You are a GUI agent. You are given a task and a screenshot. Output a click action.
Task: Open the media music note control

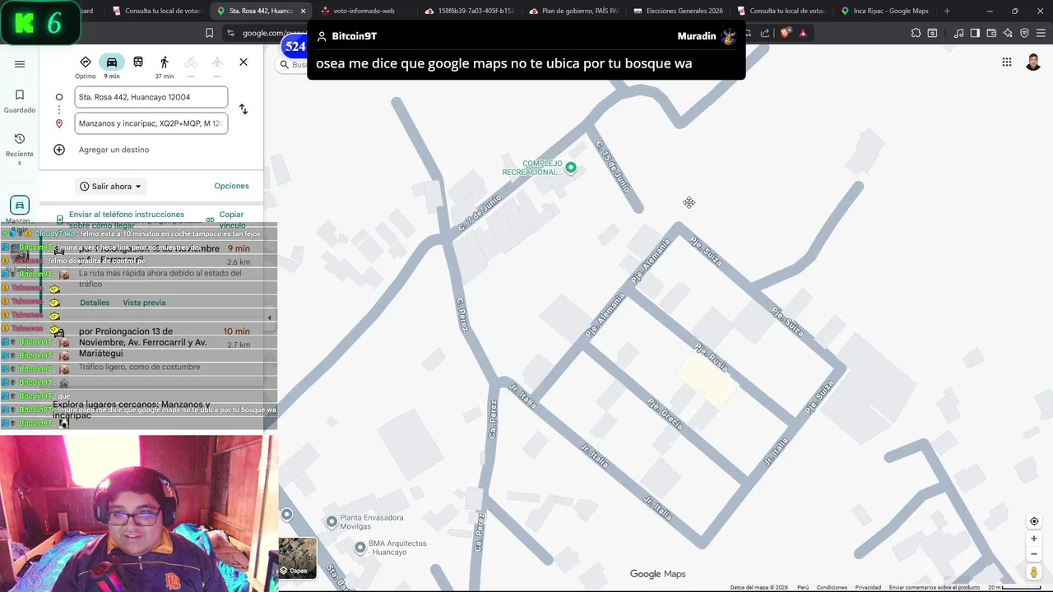point(958,33)
